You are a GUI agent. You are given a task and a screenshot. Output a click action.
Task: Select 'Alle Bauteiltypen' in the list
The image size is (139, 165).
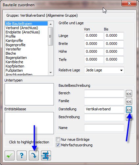[x=26, y=24]
